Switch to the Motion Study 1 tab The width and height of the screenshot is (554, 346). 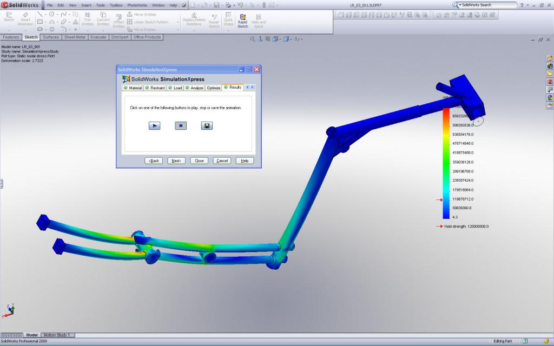click(57, 335)
